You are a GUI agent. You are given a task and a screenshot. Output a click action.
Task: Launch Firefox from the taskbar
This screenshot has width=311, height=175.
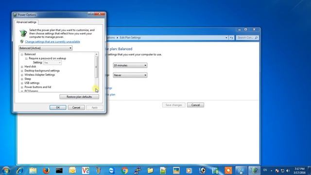(x=46, y=171)
